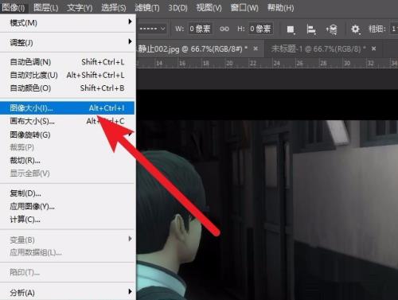Choose 画布大小(S) menu item
The image size is (398, 300).
coord(68,121)
